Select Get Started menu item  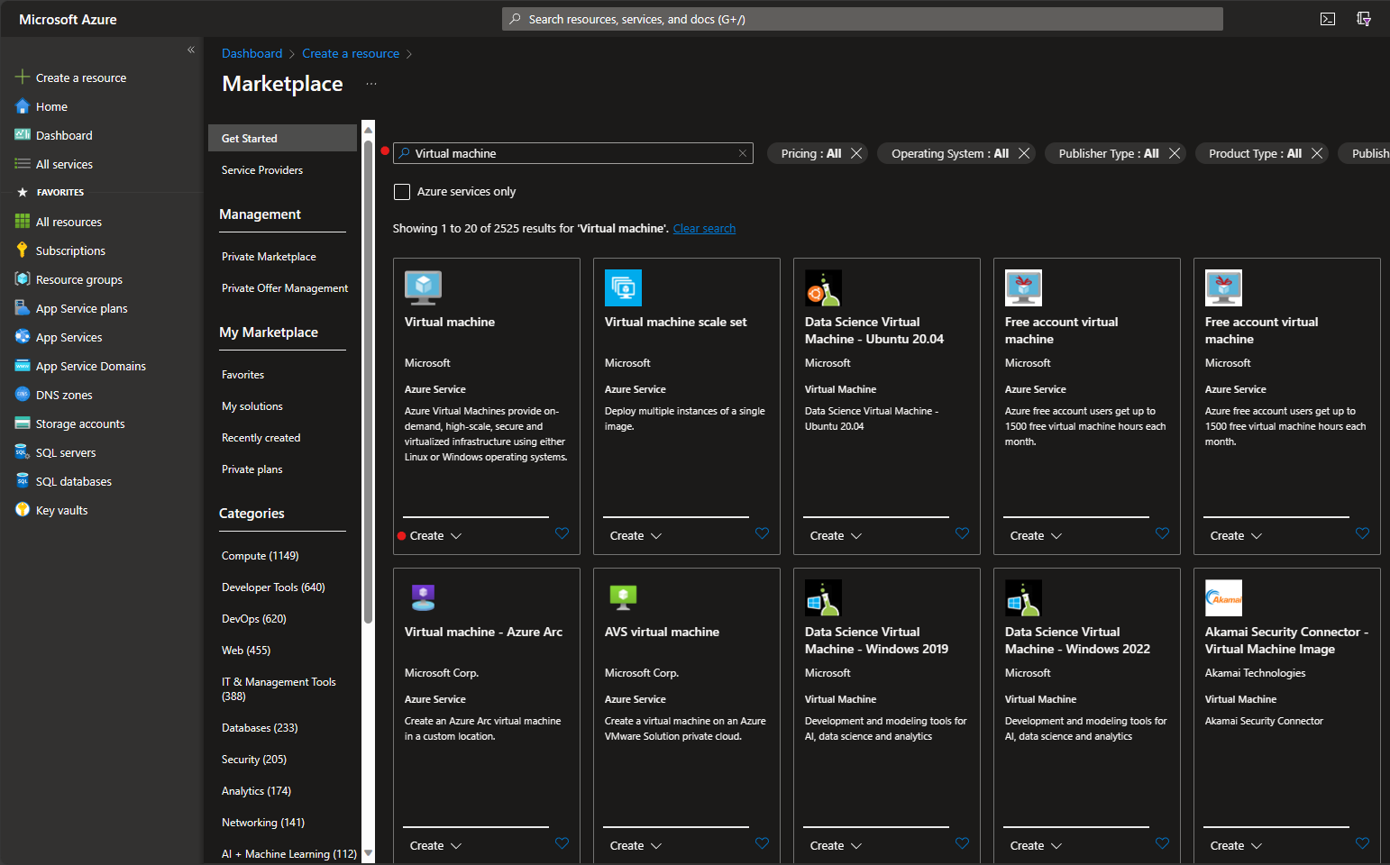coord(283,138)
